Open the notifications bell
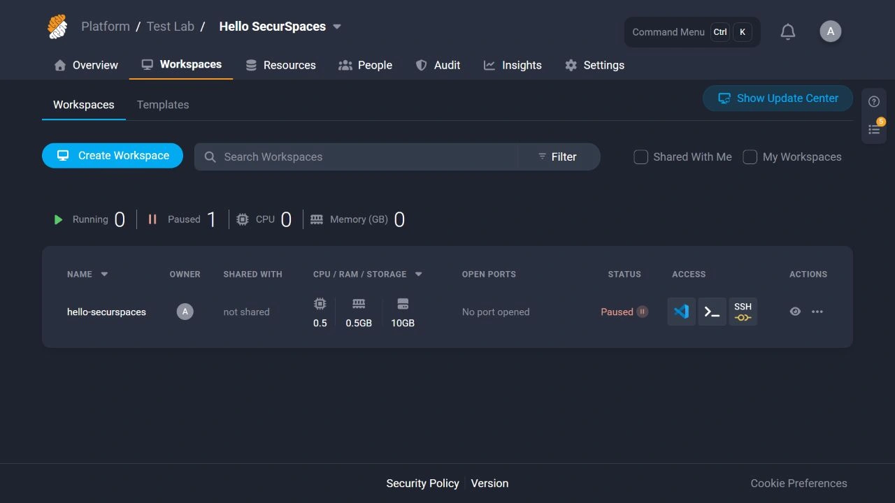The height and width of the screenshot is (503, 895). point(788,31)
